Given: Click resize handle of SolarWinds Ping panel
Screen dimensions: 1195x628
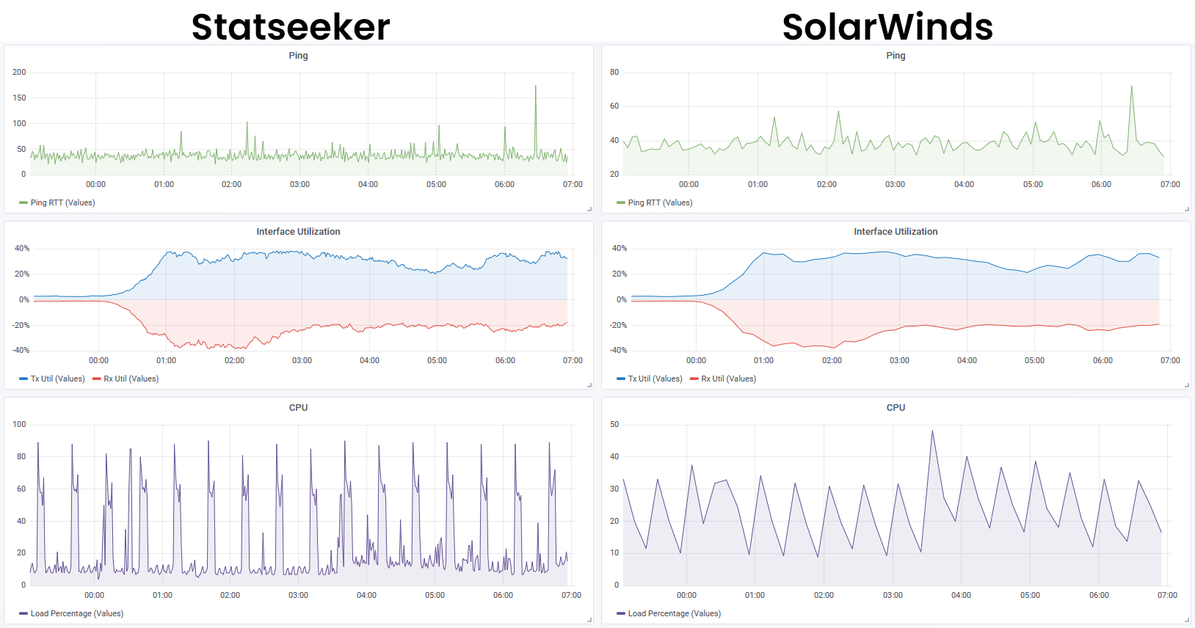Looking at the screenshot, I should coord(1187,209).
